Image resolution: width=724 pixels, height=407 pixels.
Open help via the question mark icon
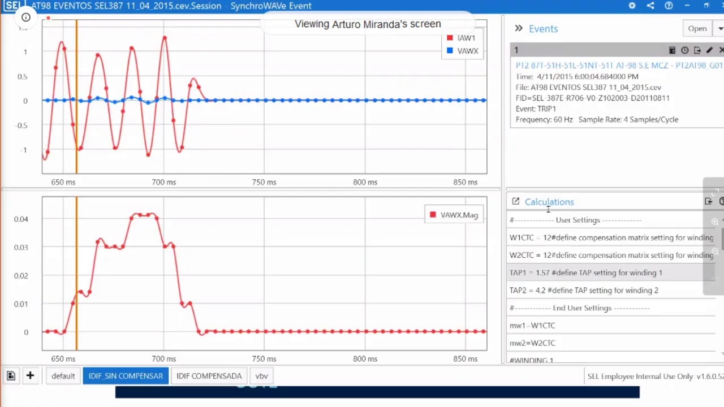click(669, 6)
